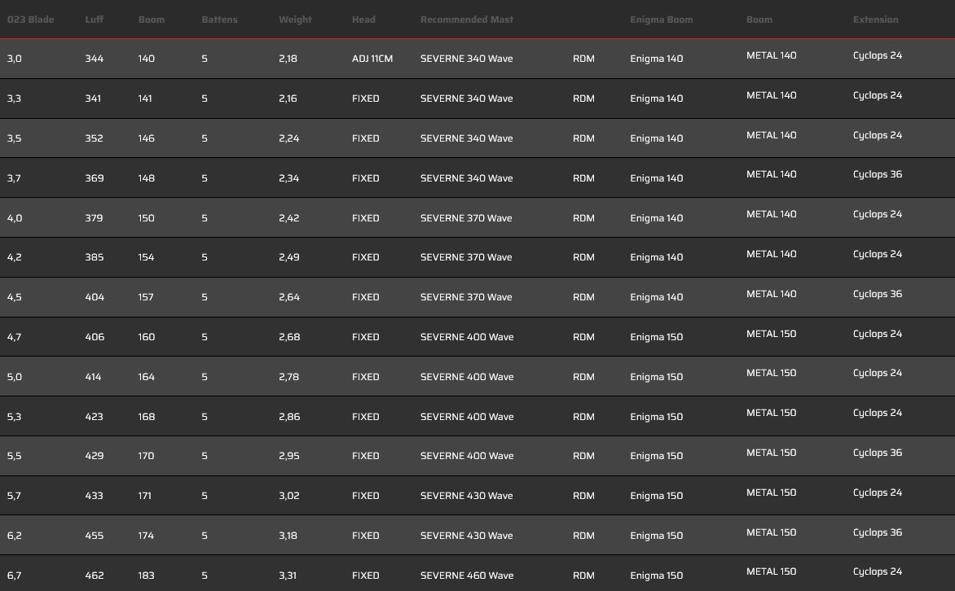Click METAL 150 in the 6,2 row
The width and height of the screenshot is (955, 591).
(771, 532)
